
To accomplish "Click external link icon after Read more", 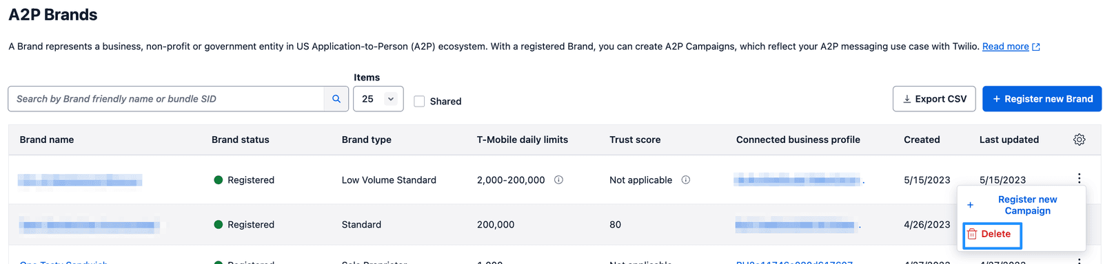I will [x=1036, y=47].
